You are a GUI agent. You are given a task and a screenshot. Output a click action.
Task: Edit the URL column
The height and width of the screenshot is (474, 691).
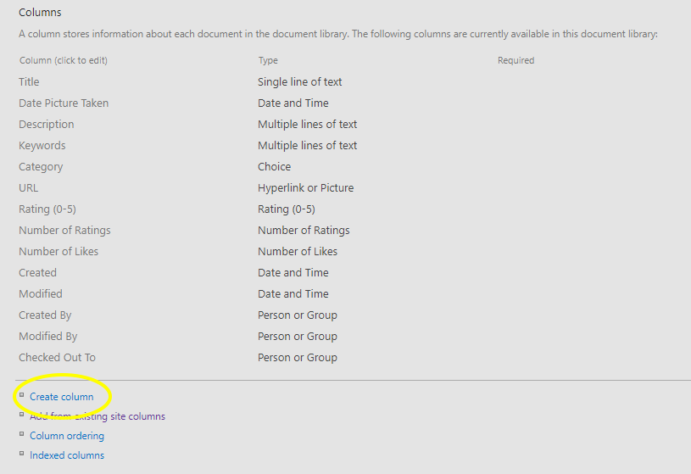tap(29, 188)
